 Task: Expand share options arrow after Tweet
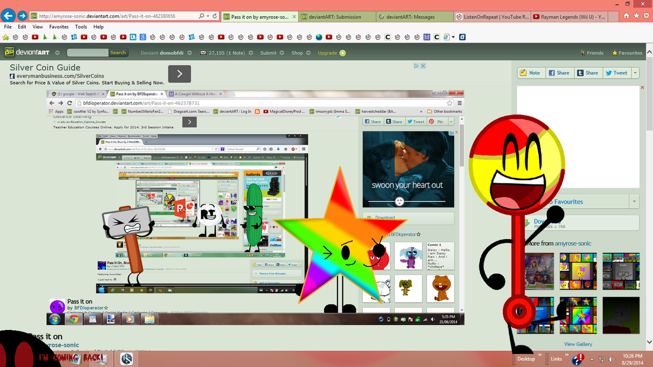tap(635, 73)
